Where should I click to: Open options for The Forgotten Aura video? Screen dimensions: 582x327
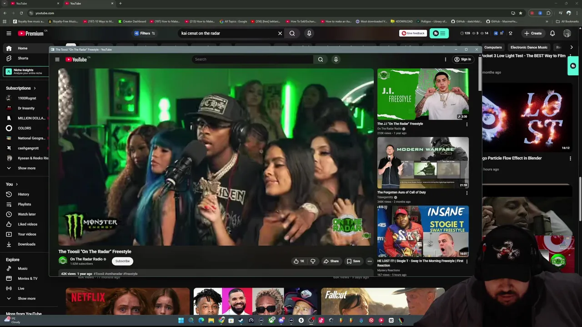coord(467,193)
